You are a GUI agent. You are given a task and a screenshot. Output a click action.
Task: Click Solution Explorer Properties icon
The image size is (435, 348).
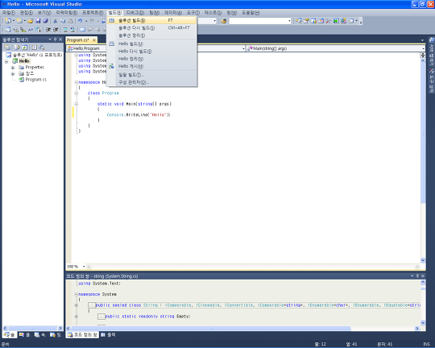click(7, 48)
